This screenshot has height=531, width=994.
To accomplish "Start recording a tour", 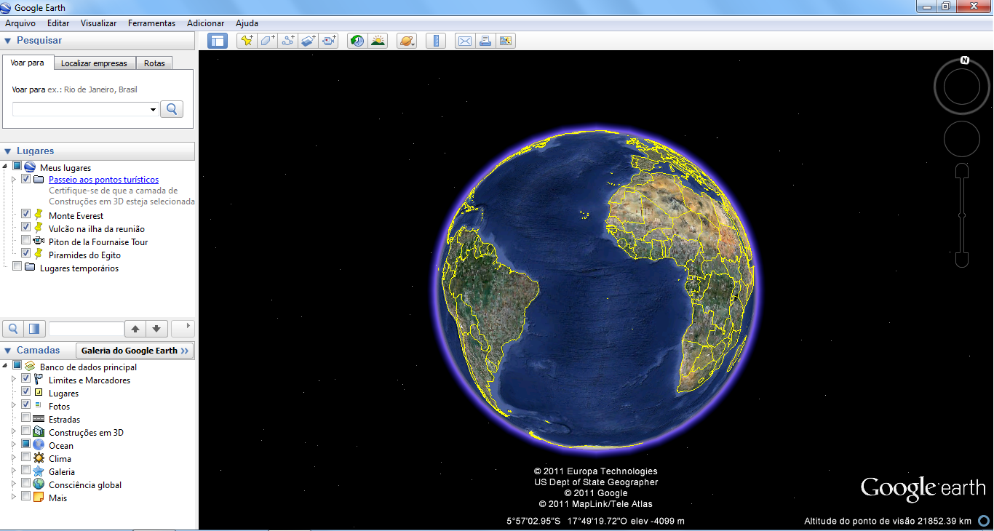I will tap(328, 41).
